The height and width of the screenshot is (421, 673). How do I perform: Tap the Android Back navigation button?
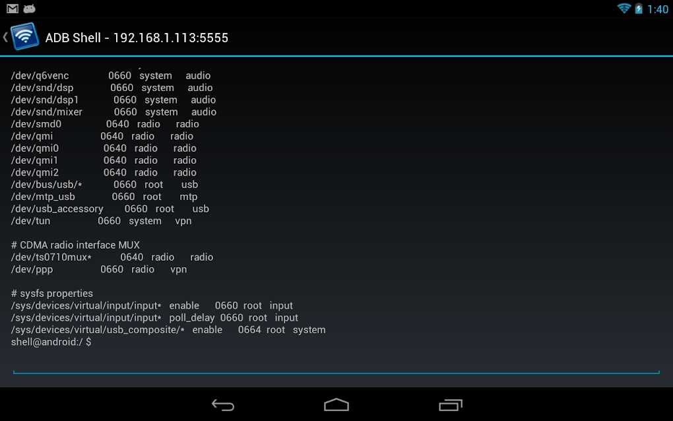[223, 405]
